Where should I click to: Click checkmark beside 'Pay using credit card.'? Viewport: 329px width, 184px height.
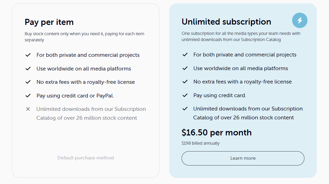[185, 95]
